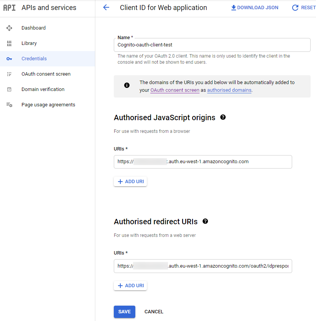Click the Library sidebar icon

pos(9,43)
